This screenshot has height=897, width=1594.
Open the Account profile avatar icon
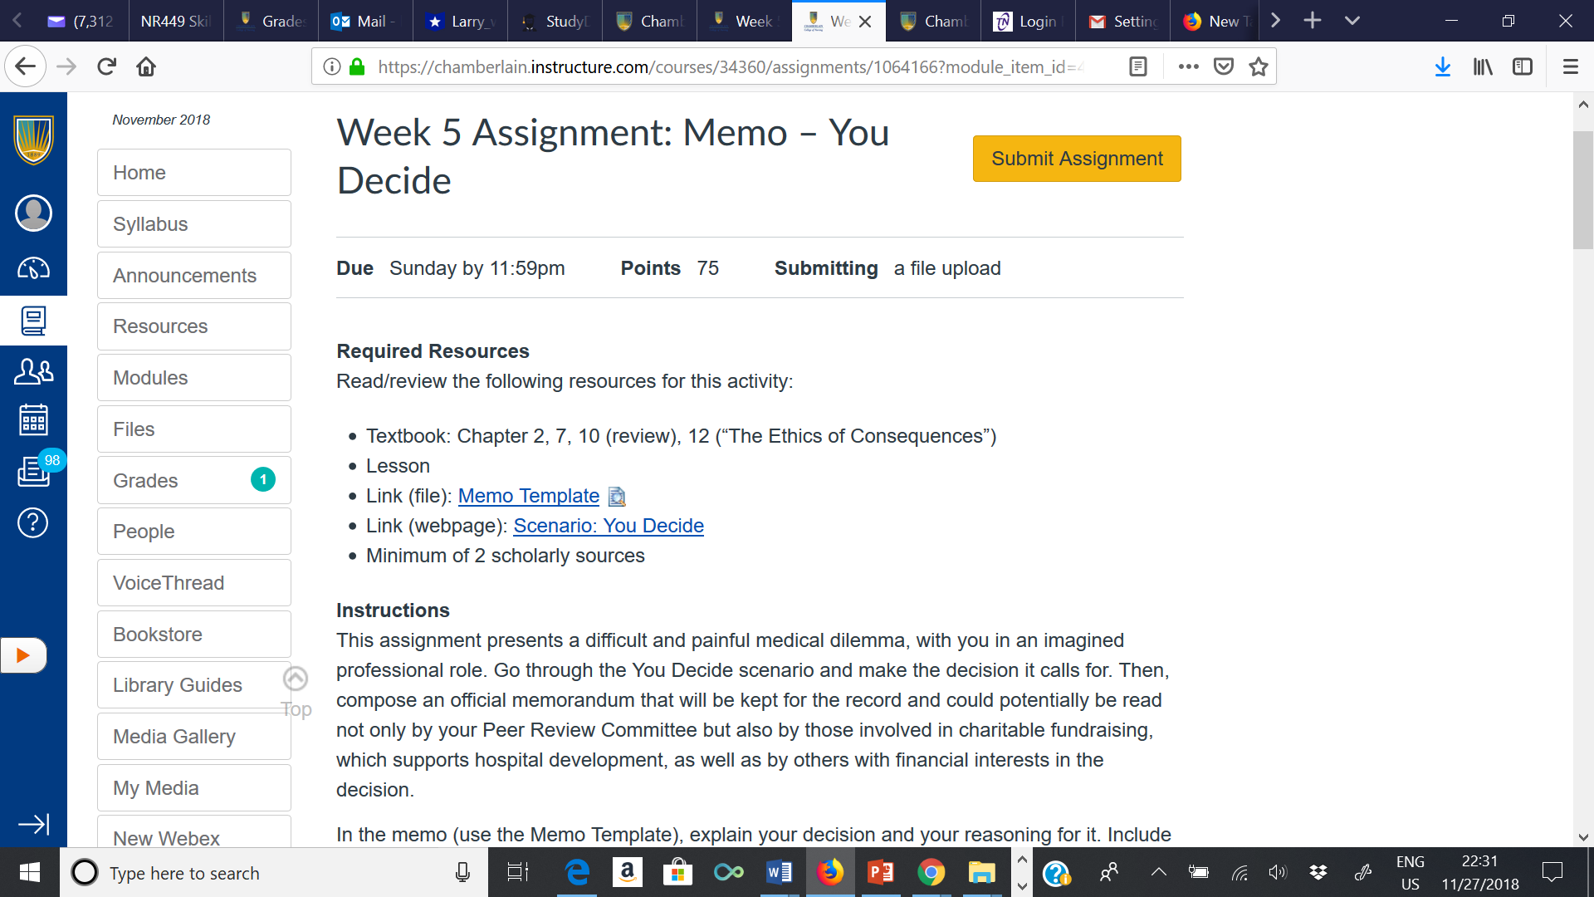pyautogui.click(x=33, y=213)
